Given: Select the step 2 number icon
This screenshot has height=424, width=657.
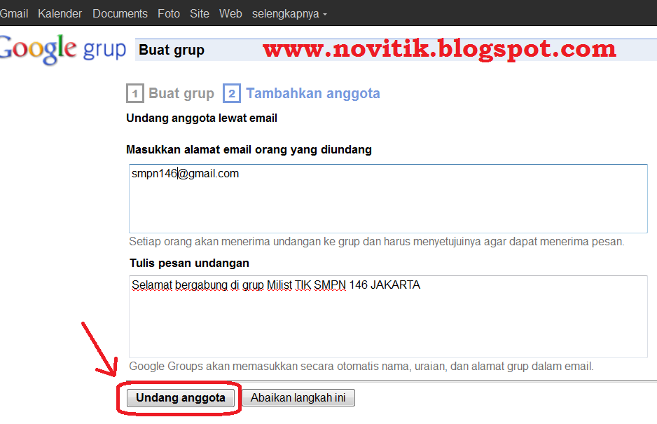Looking at the screenshot, I should [232, 93].
